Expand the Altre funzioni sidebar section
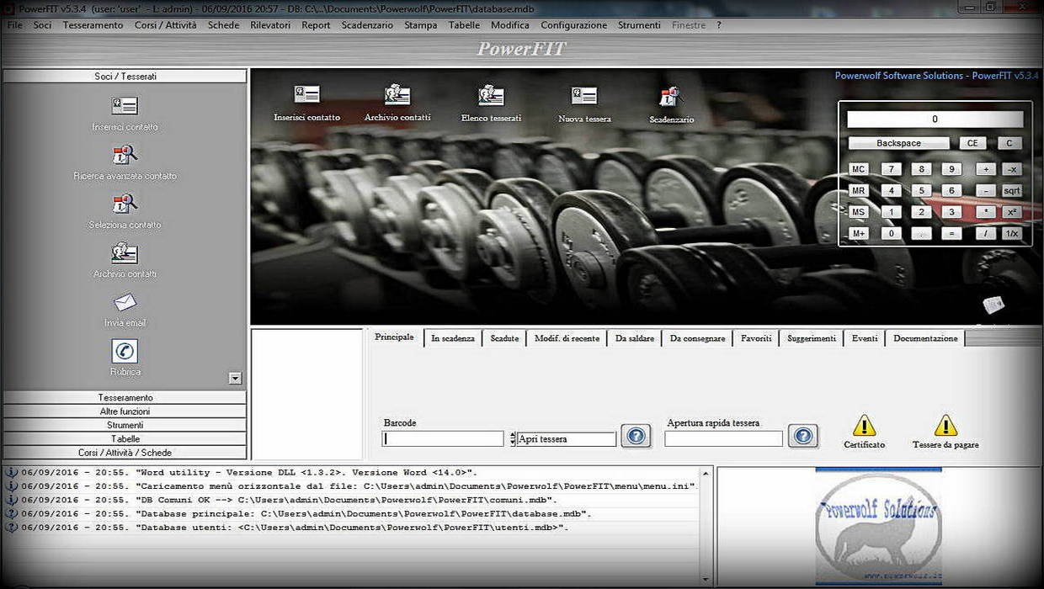 125,411
